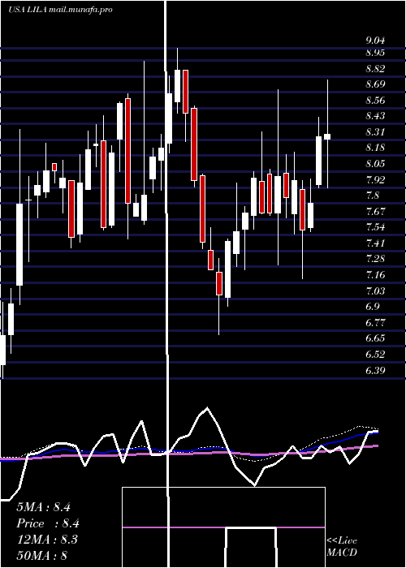Click the 7.54 price axis label
This screenshot has height=568, width=406.
(375, 227)
